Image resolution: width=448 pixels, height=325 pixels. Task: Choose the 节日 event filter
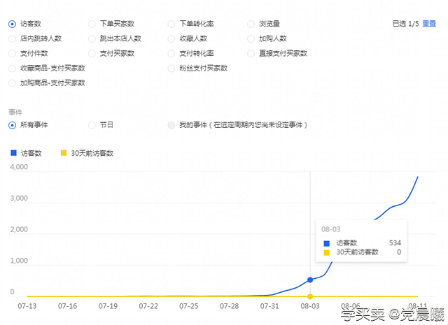pos(92,125)
